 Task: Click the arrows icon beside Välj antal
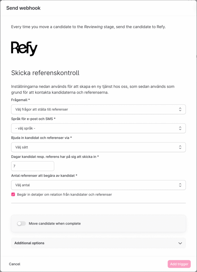180,185
